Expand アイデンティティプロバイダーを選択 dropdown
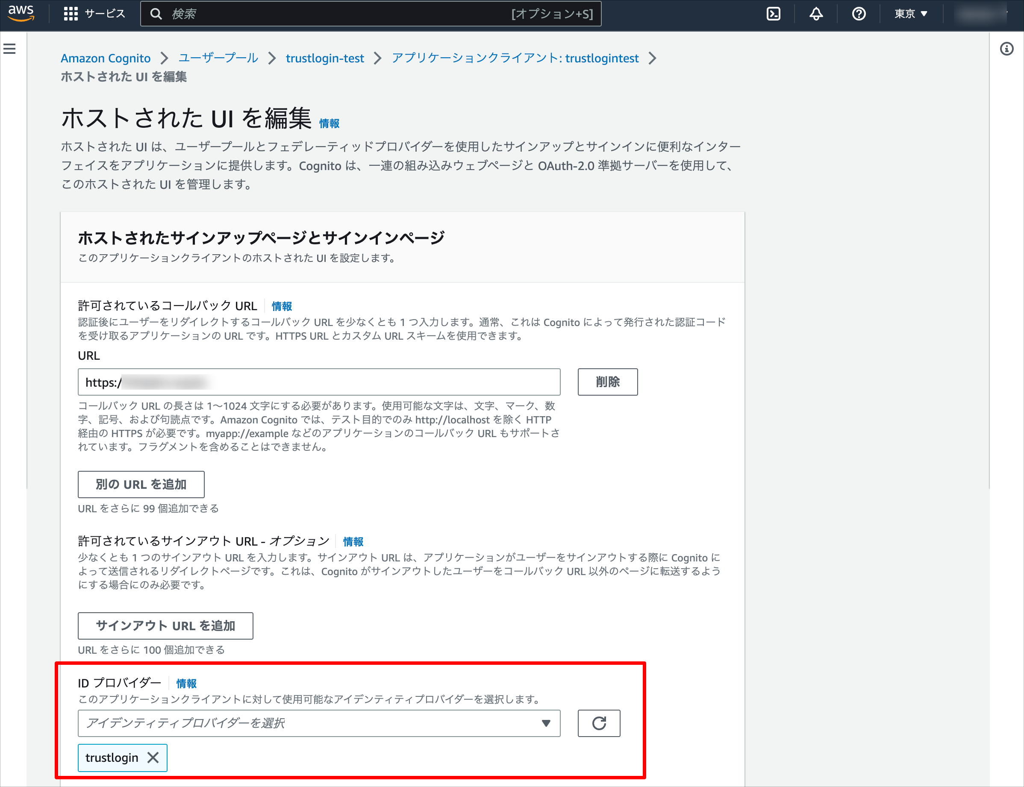This screenshot has height=787, width=1024. (319, 723)
